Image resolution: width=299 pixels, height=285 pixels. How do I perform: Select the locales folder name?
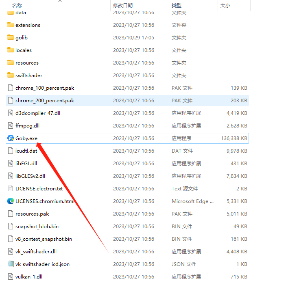[x=24, y=50]
